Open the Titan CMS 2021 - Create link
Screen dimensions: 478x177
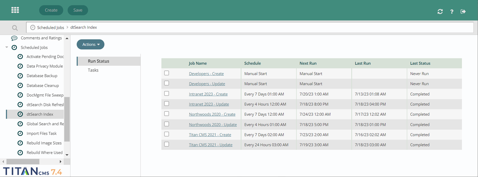click(x=210, y=135)
